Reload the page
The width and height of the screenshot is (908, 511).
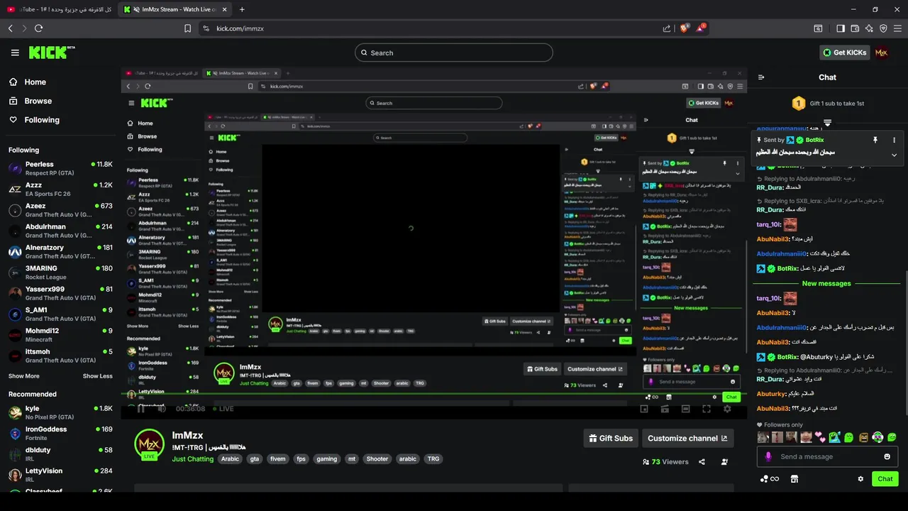coord(38,28)
